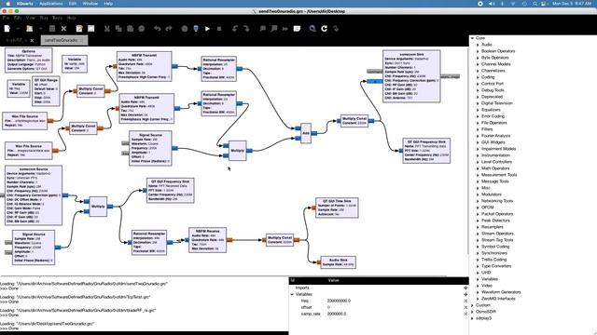The height and width of the screenshot is (335, 597).
Task: Delete the freq variable with its X icon
Action: coord(465,301)
